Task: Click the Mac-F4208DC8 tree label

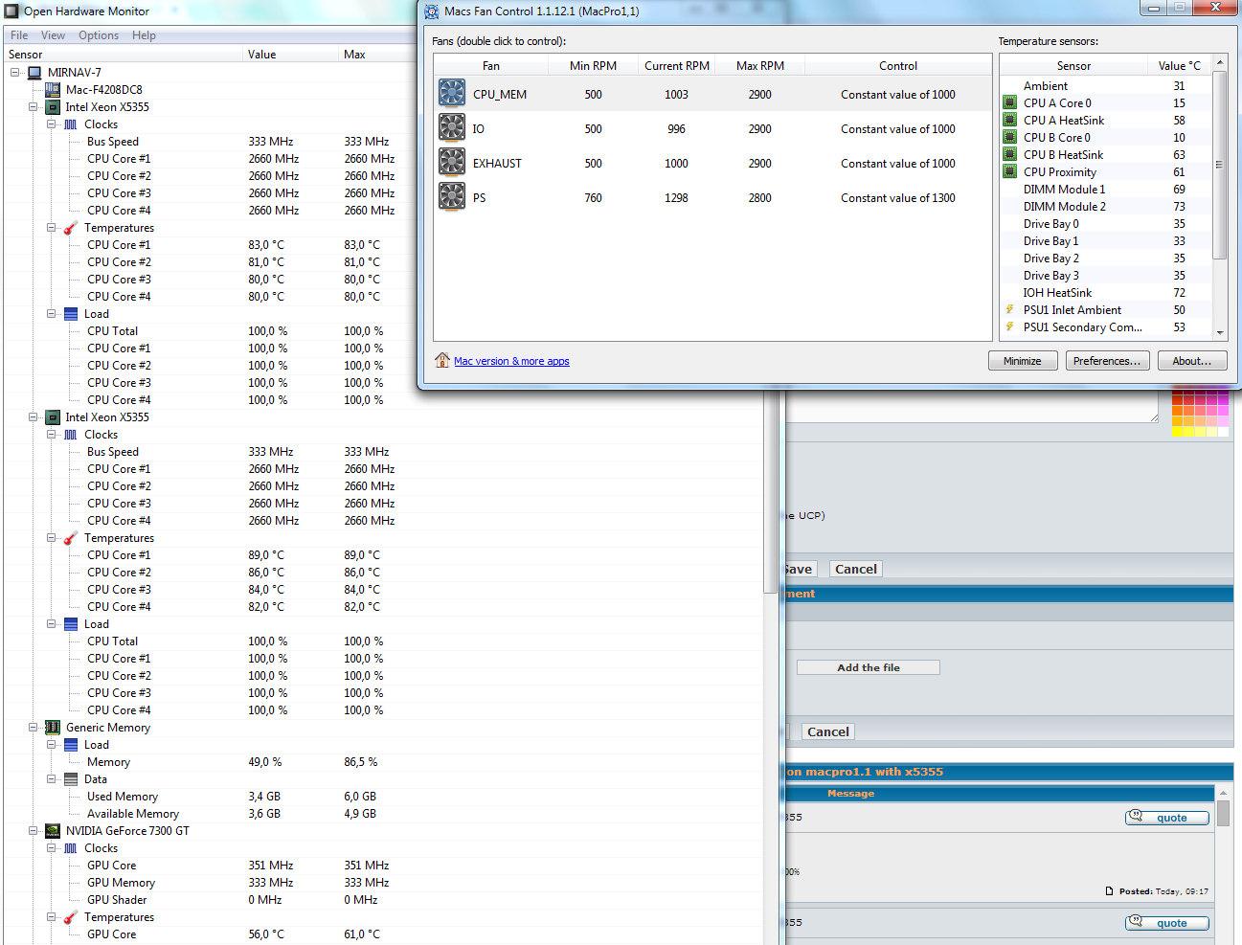Action: click(103, 90)
